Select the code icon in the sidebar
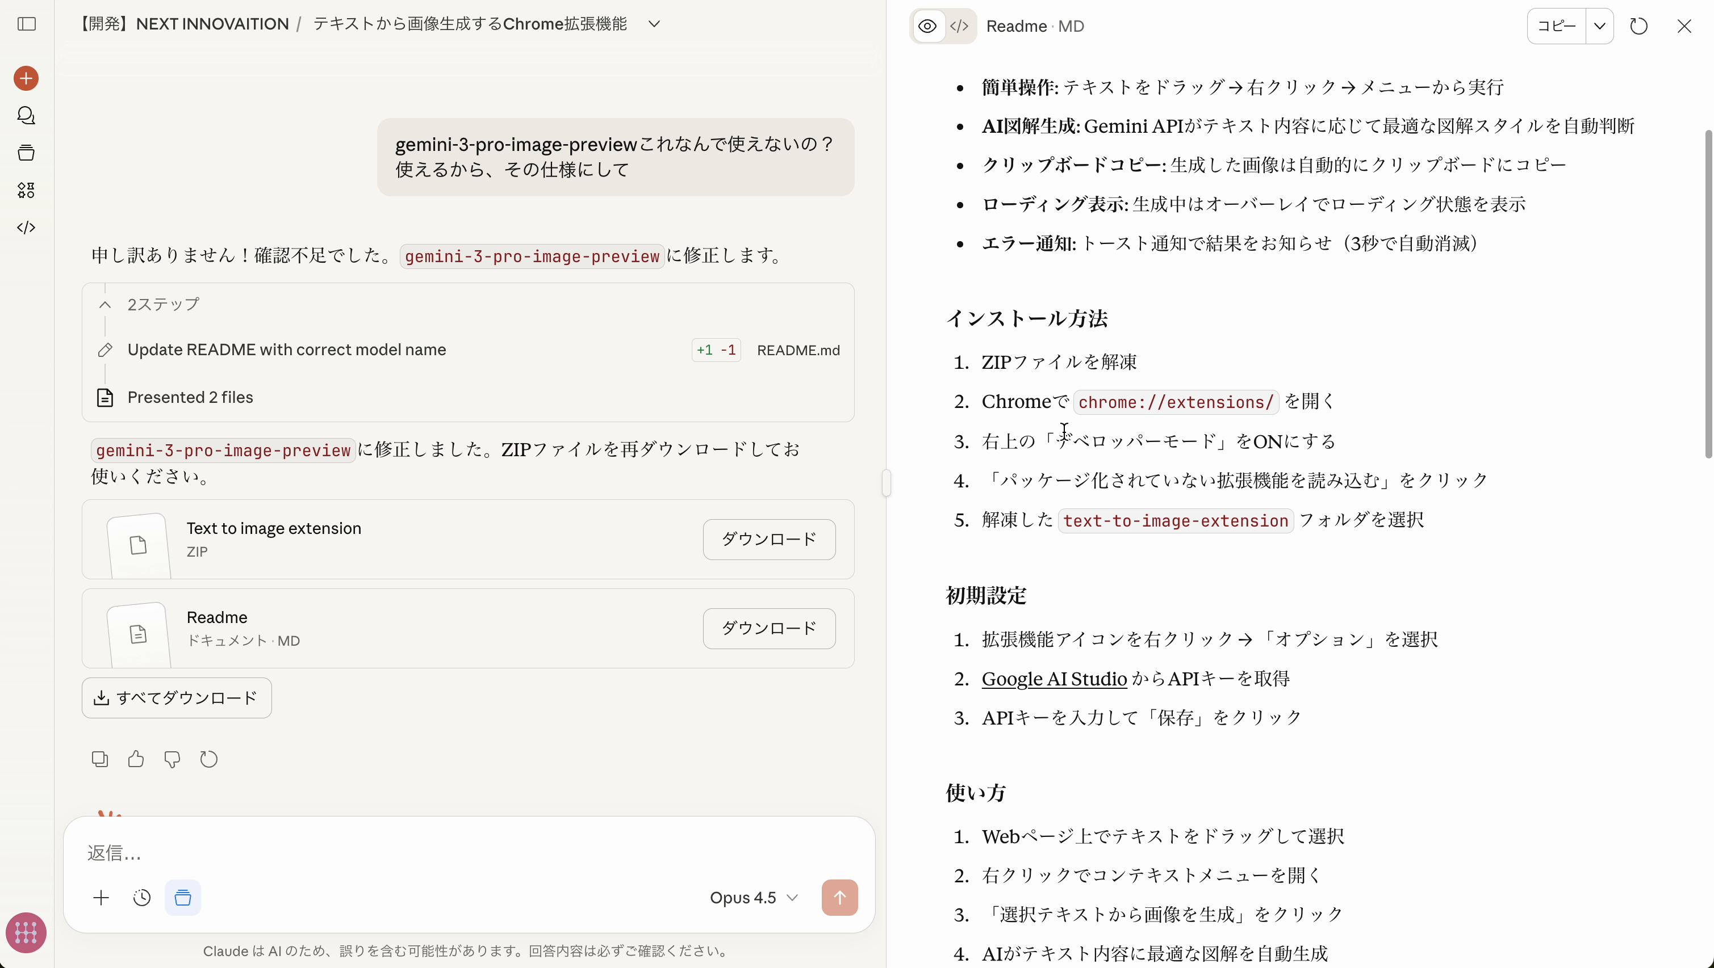The height and width of the screenshot is (968, 1714). (x=26, y=227)
